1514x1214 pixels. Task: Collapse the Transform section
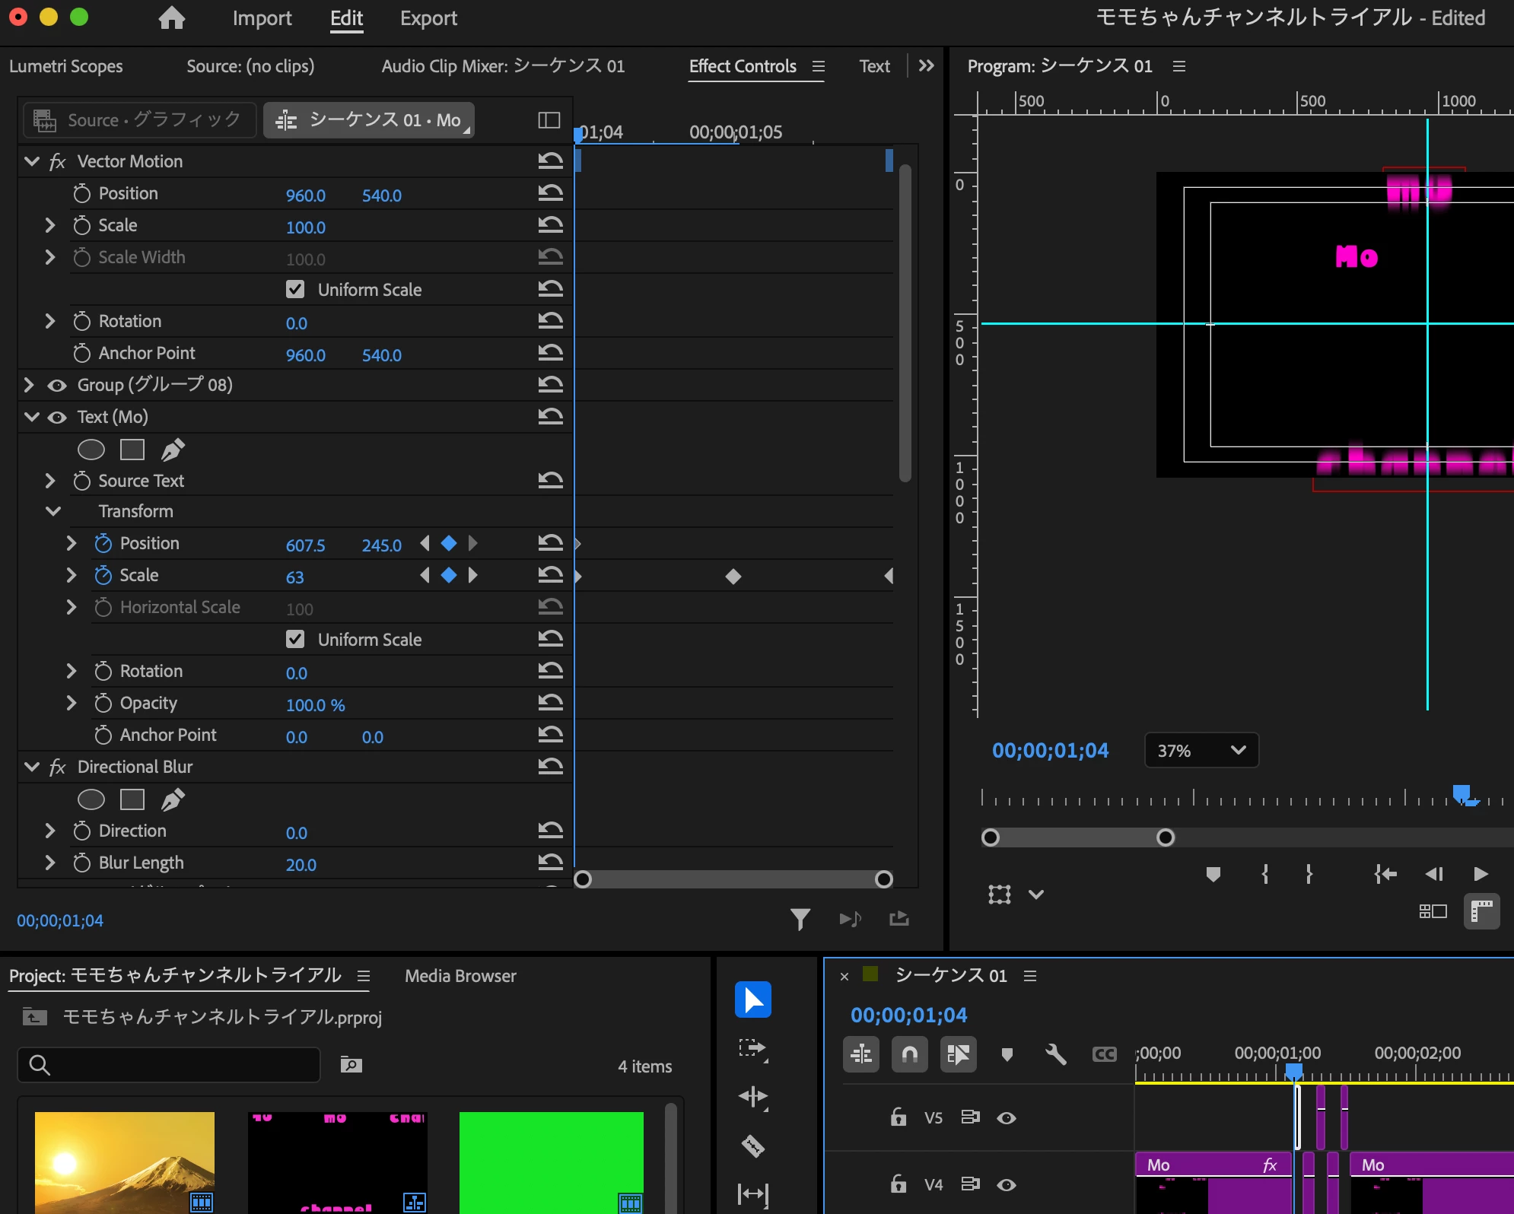coord(53,511)
